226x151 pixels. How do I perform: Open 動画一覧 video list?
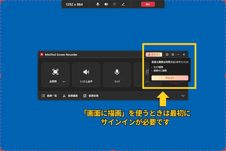(49, 96)
